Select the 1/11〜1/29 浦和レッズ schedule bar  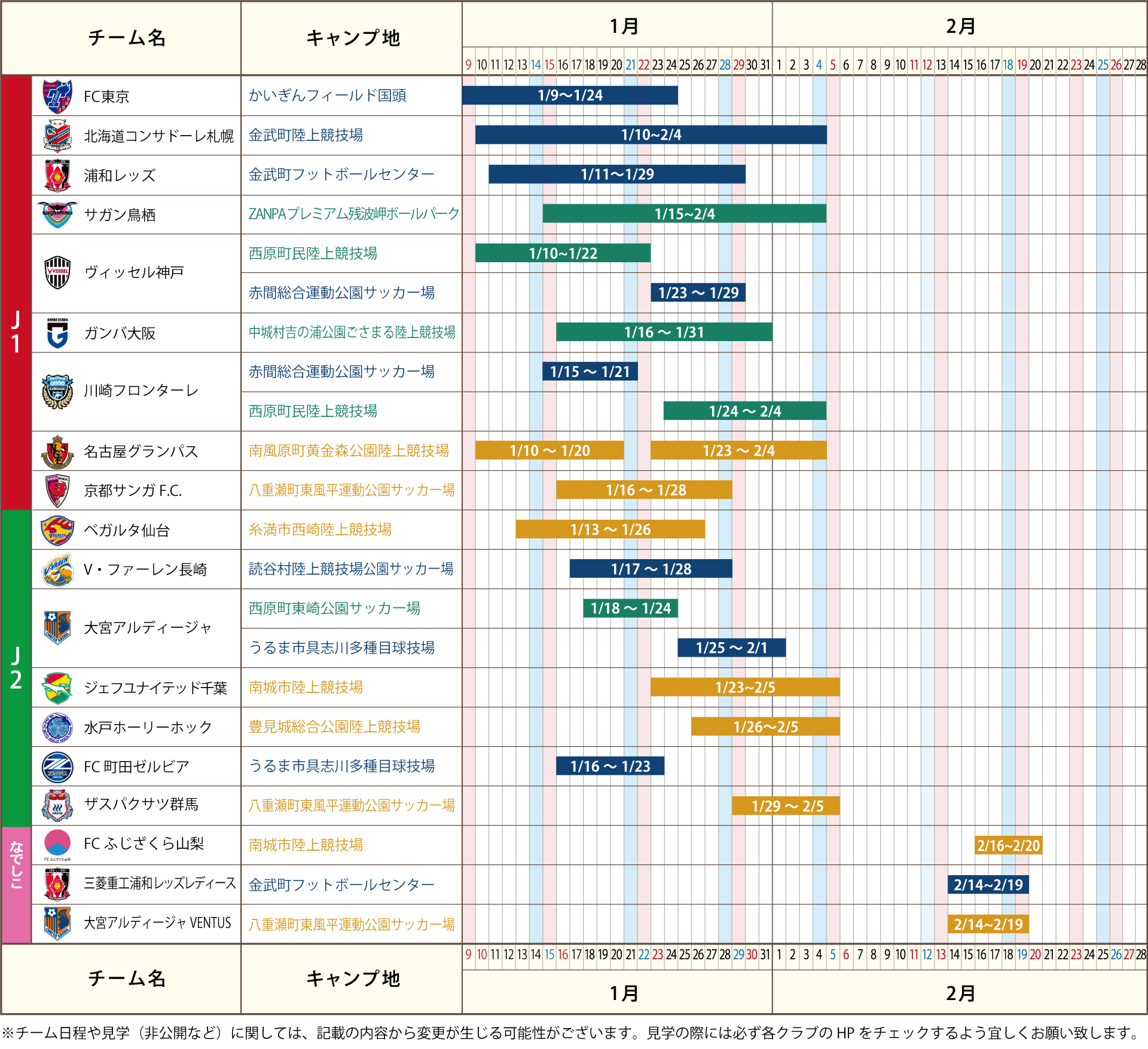pyautogui.click(x=617, y=174)
